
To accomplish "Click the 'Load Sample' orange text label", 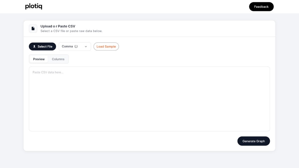I will click(106, 47).
